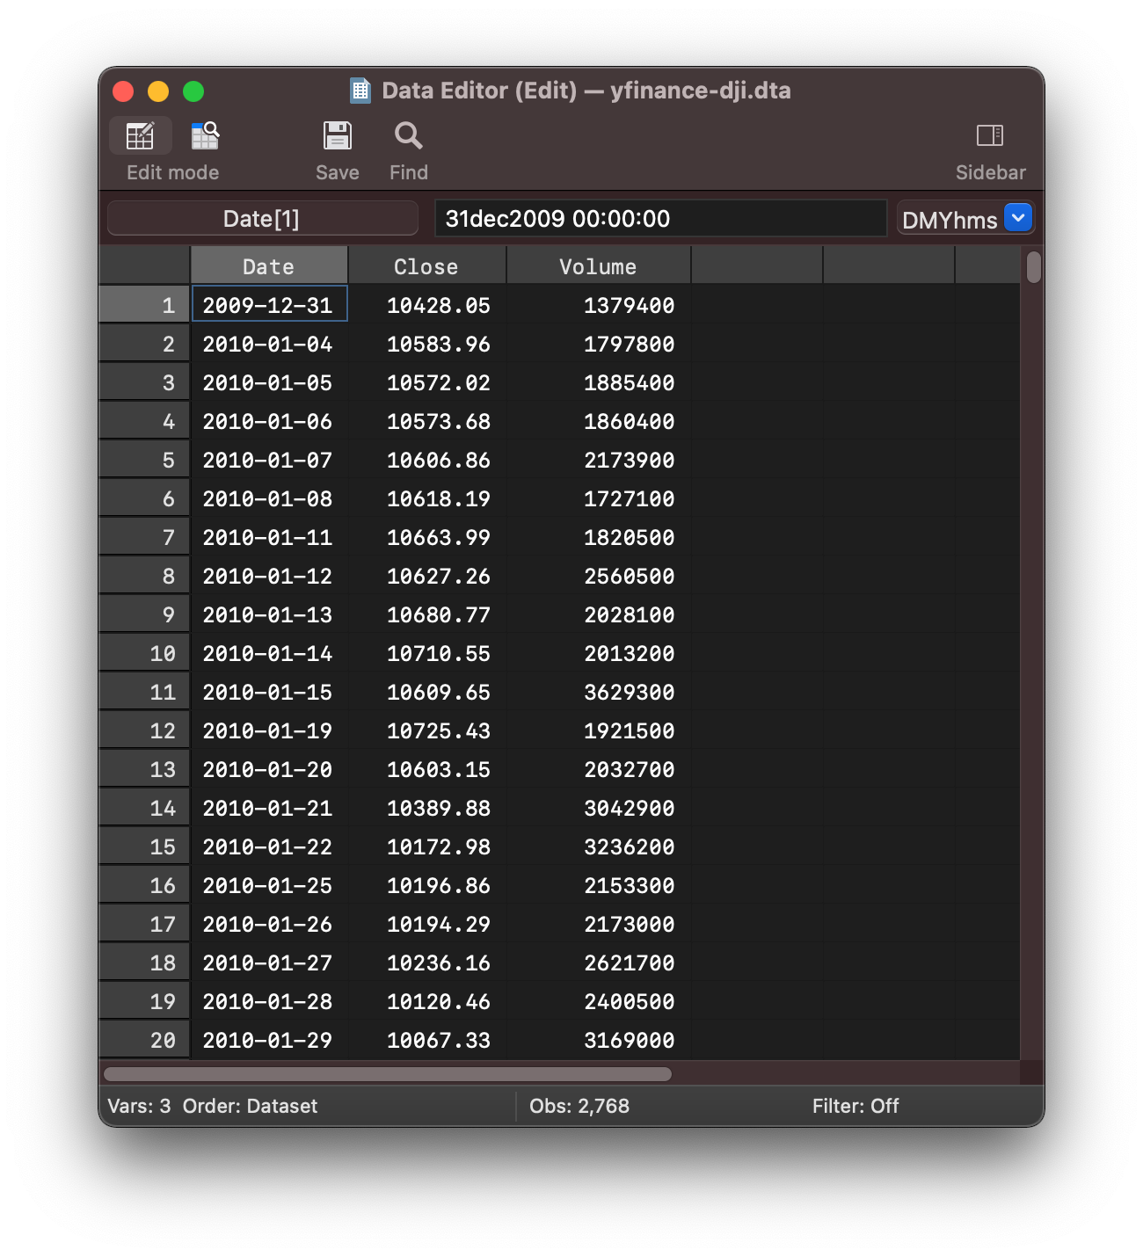Select the Volume column header

(598, 265)
